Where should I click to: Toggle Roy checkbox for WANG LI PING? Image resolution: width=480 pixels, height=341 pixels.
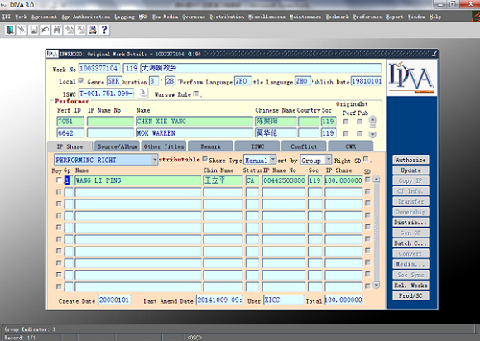pyautogui.click(x=59, y=180)
